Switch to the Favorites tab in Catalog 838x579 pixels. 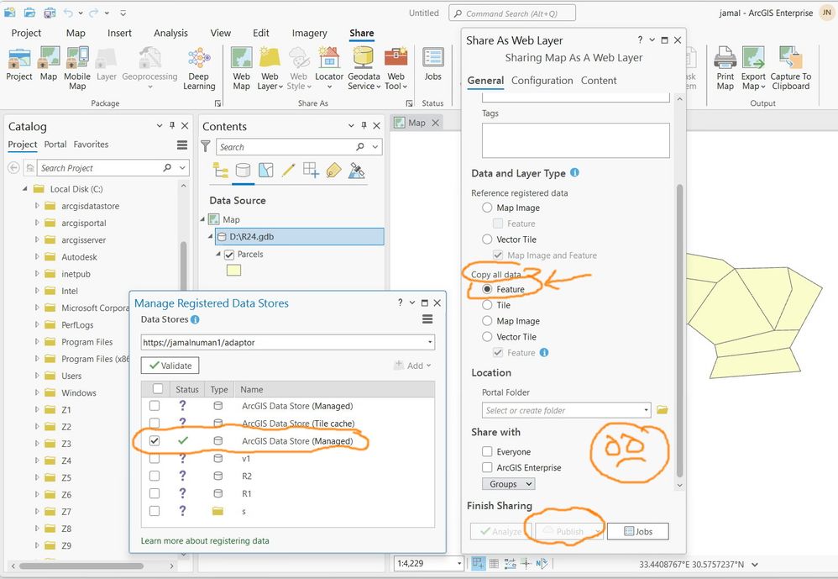coord(91,145)
